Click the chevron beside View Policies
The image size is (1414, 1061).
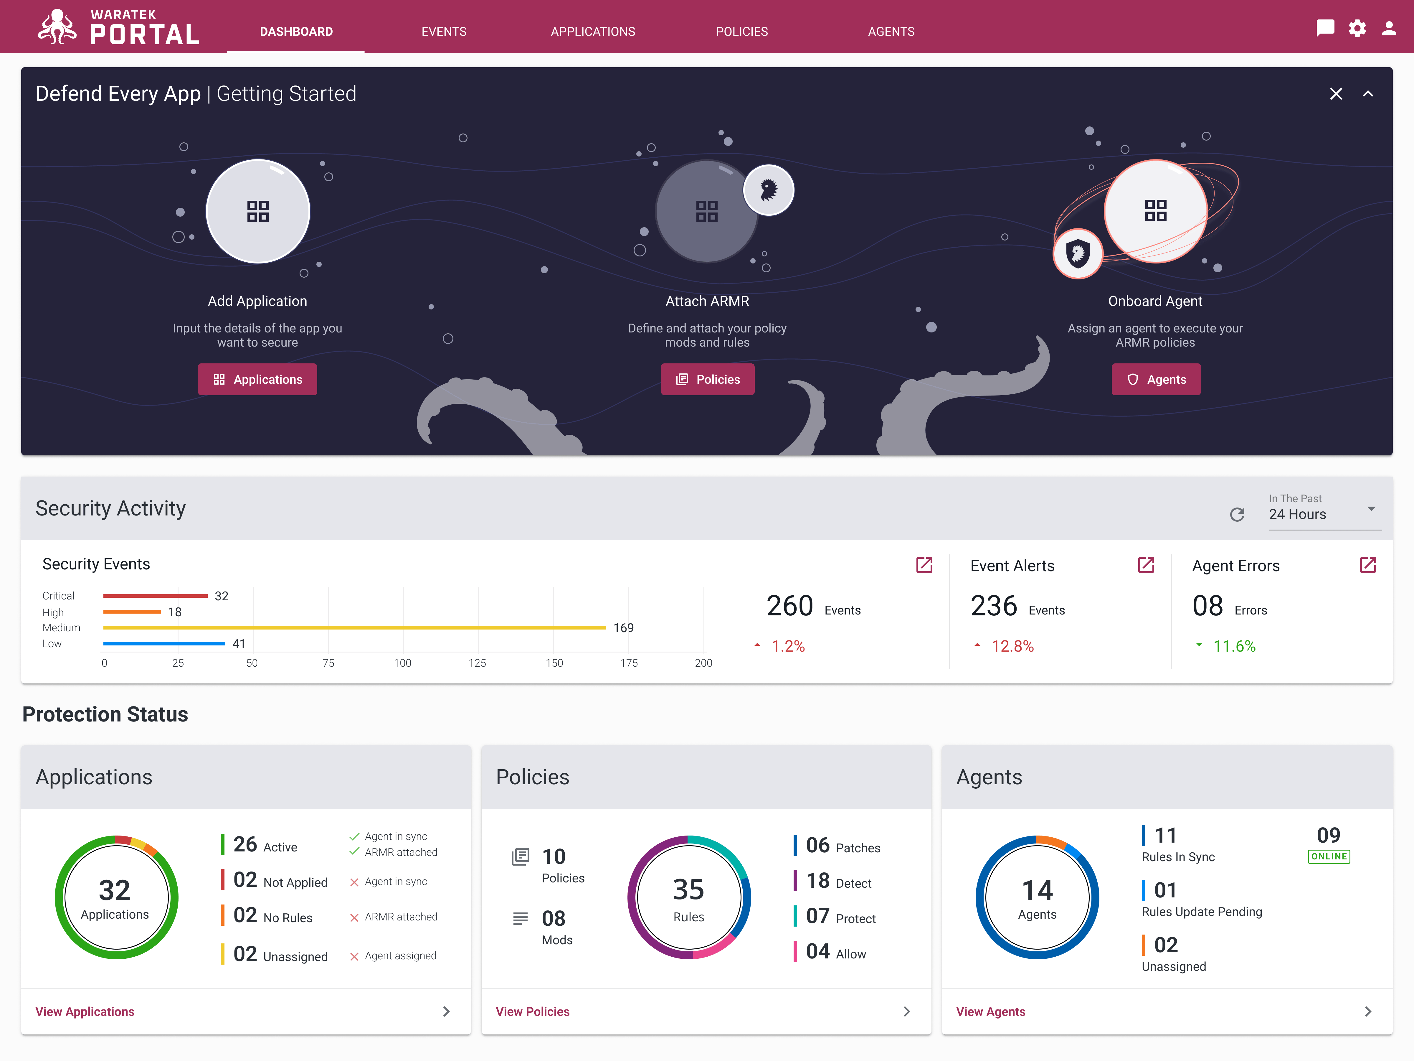[906, 1011]
